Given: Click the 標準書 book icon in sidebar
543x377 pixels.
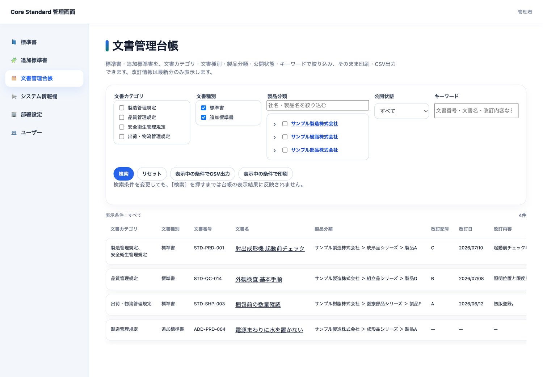Looking at the screenshot, I should [14, 42].
